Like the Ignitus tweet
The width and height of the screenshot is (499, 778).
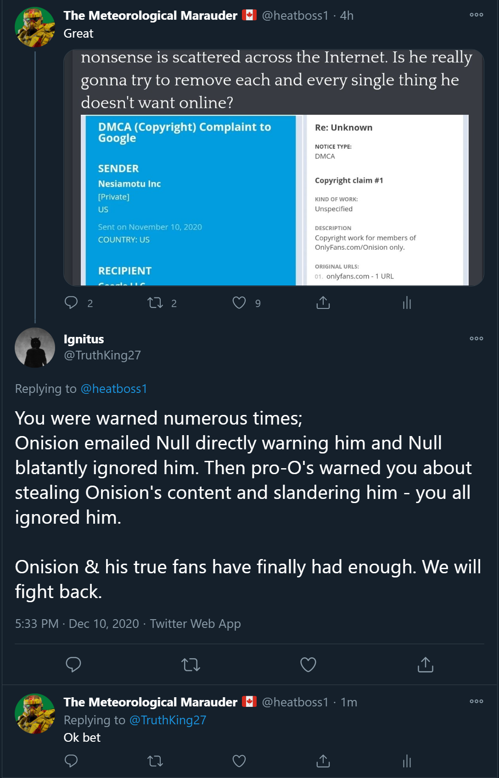pyautogui.click(x=308, y=664)
